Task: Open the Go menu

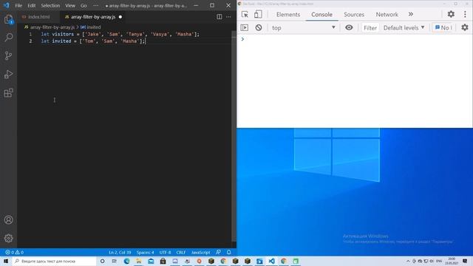Action: [84, 5]
